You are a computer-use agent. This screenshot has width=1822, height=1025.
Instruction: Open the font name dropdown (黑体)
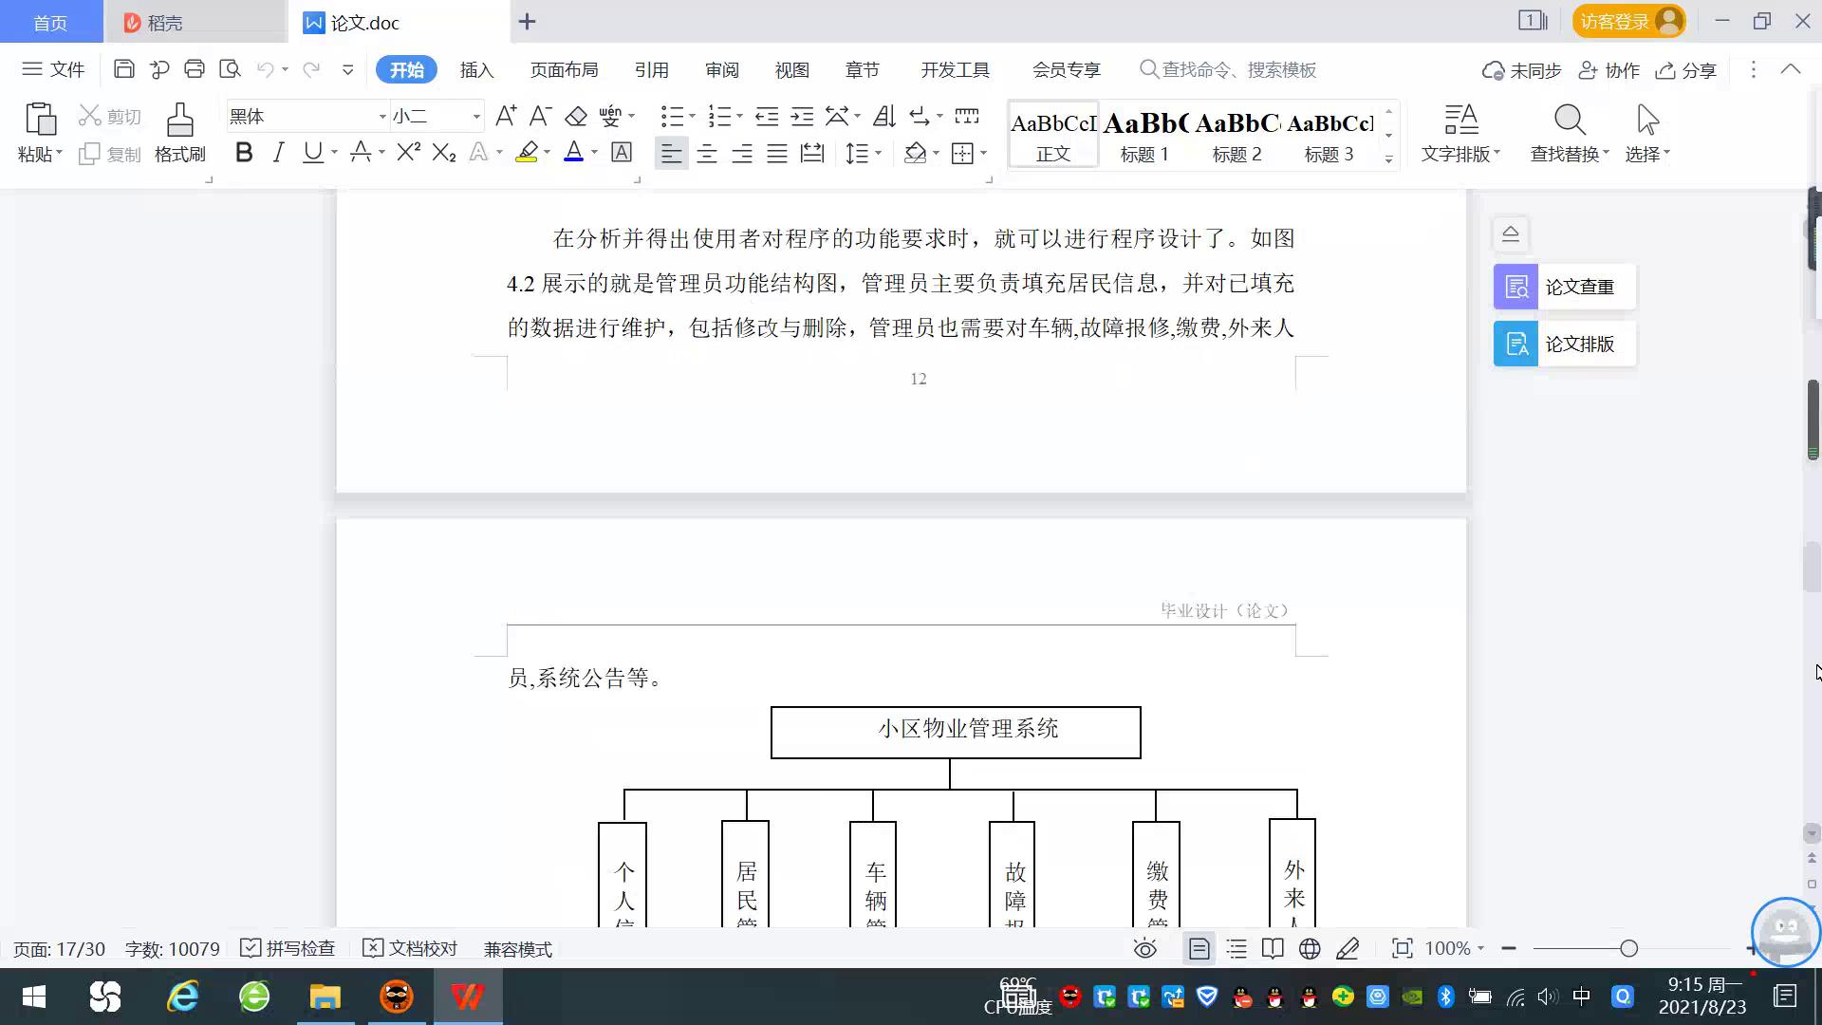tap(382, 117)
